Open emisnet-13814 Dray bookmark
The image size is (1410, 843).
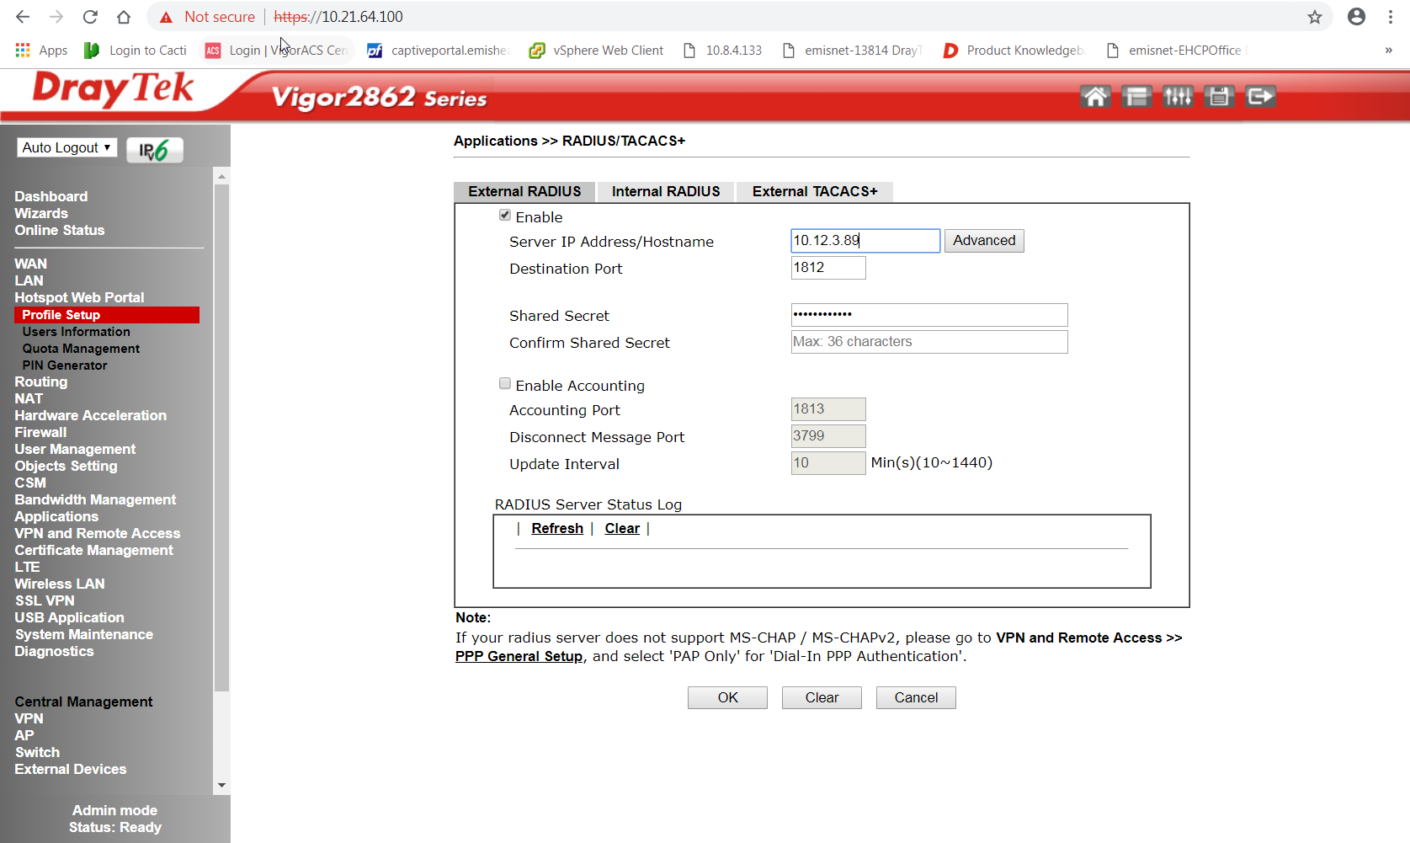pos(853,51)
